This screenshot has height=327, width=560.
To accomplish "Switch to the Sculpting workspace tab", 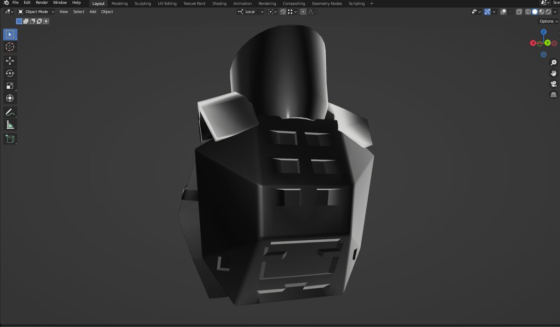I will coord(143,3).
